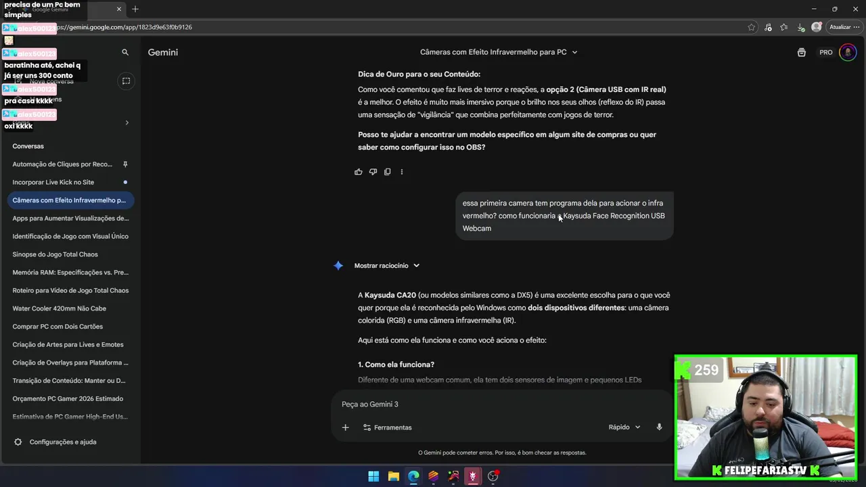The height and width of the screenshot is (487, 866).
Task: Open the sidebar search icon
Action: coord(125,52)
